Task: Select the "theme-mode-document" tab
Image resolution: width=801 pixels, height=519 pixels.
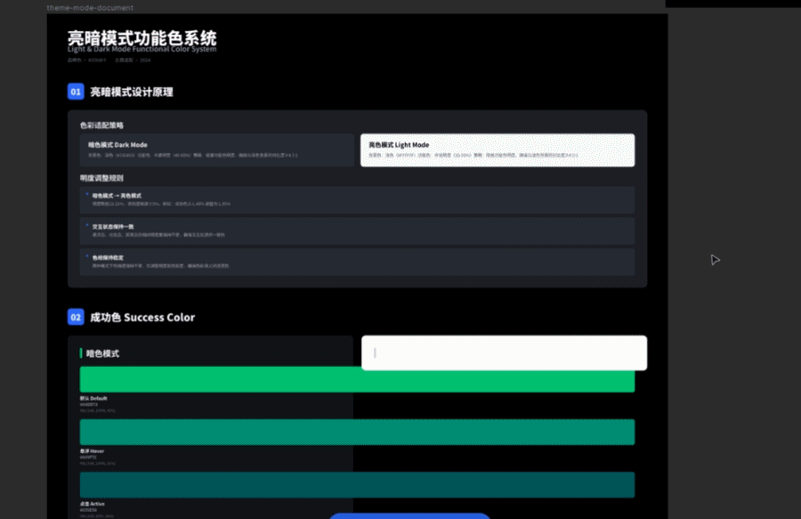Action: point(92,7)
